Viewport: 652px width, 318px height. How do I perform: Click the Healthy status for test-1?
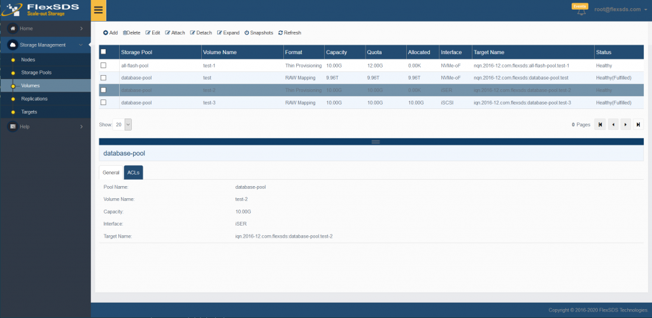(604, 66)
